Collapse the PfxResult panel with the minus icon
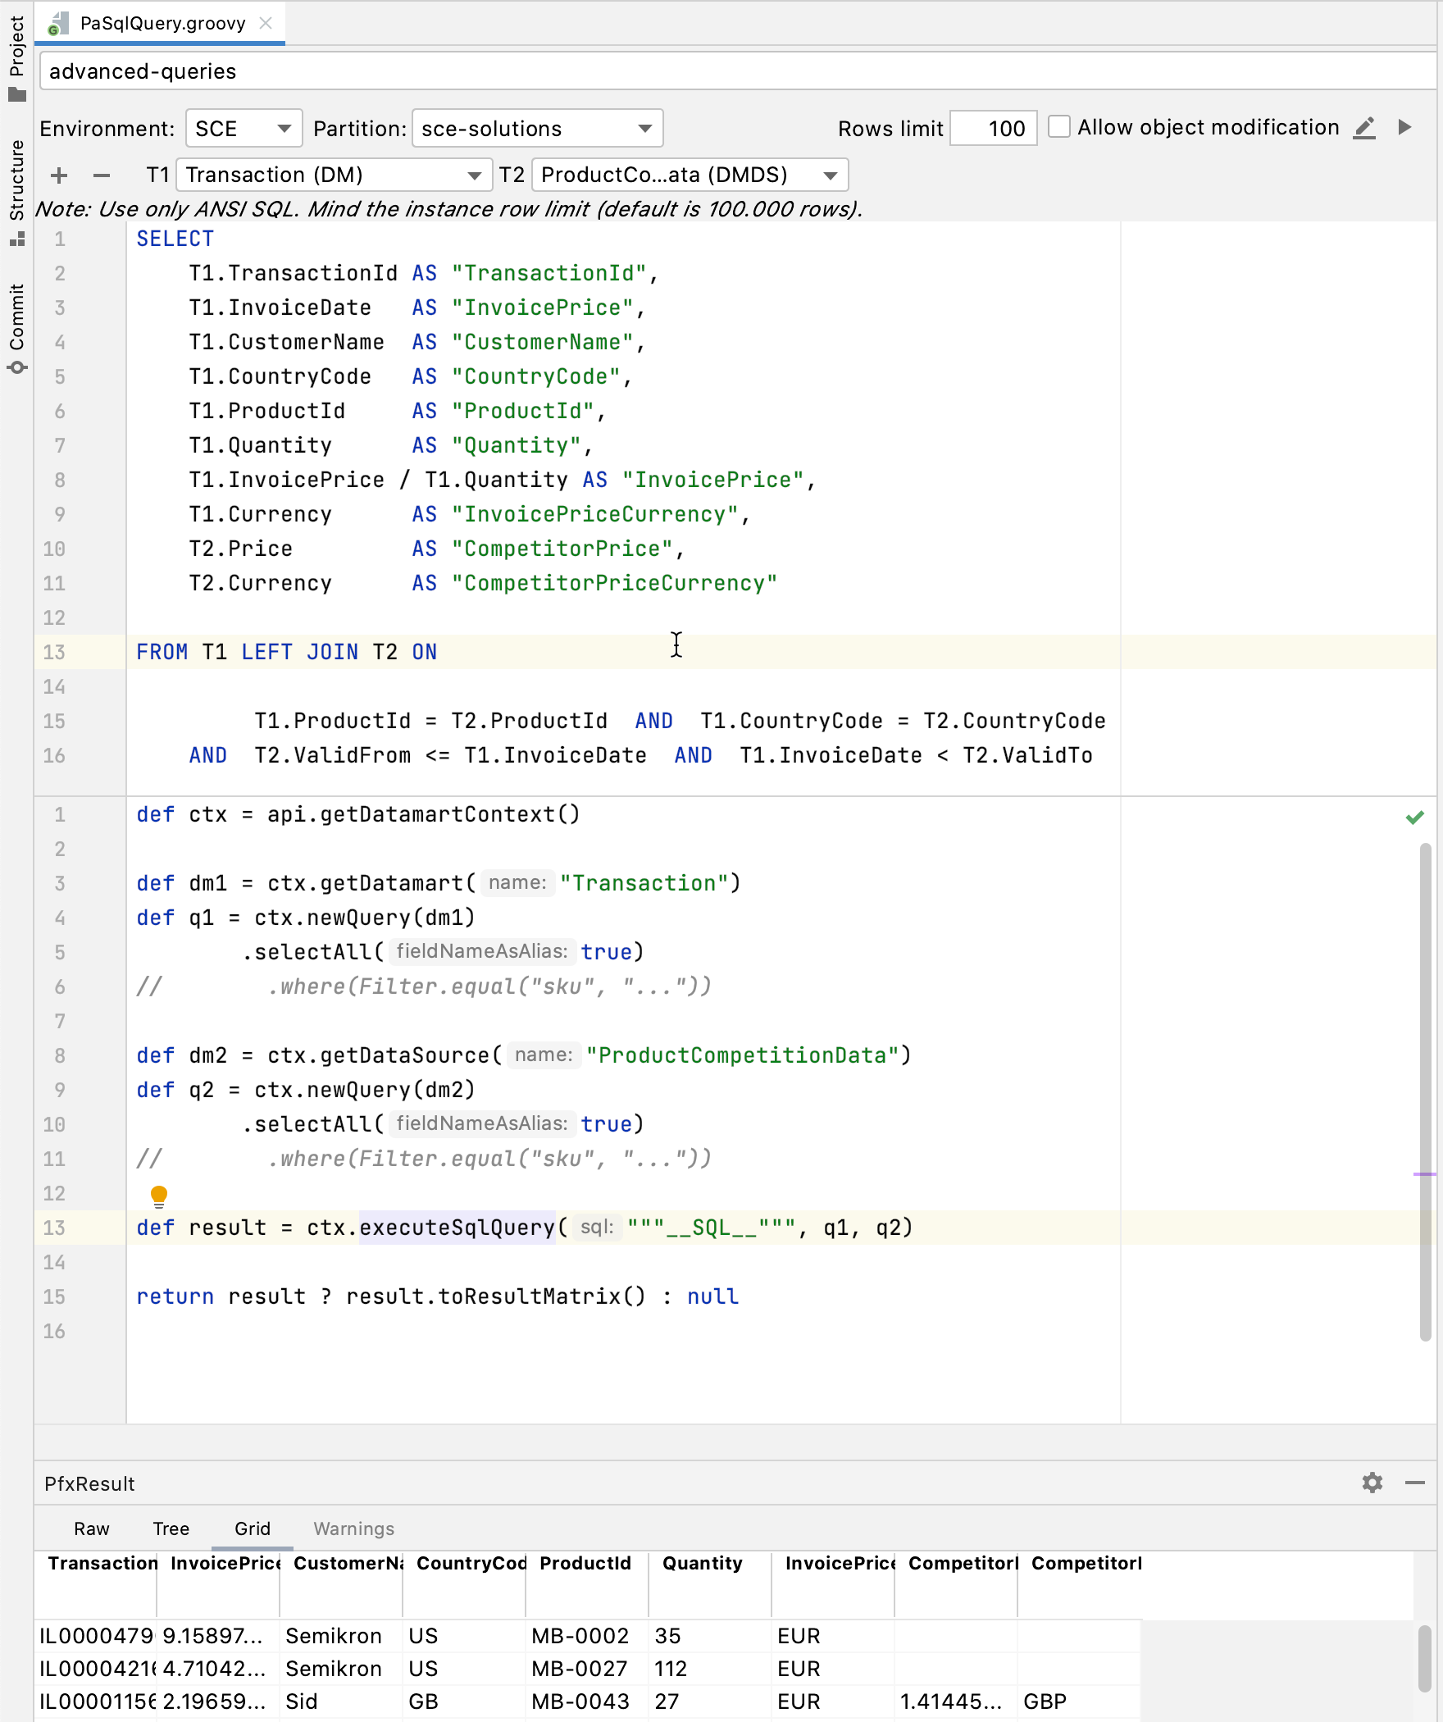 1414,1483
